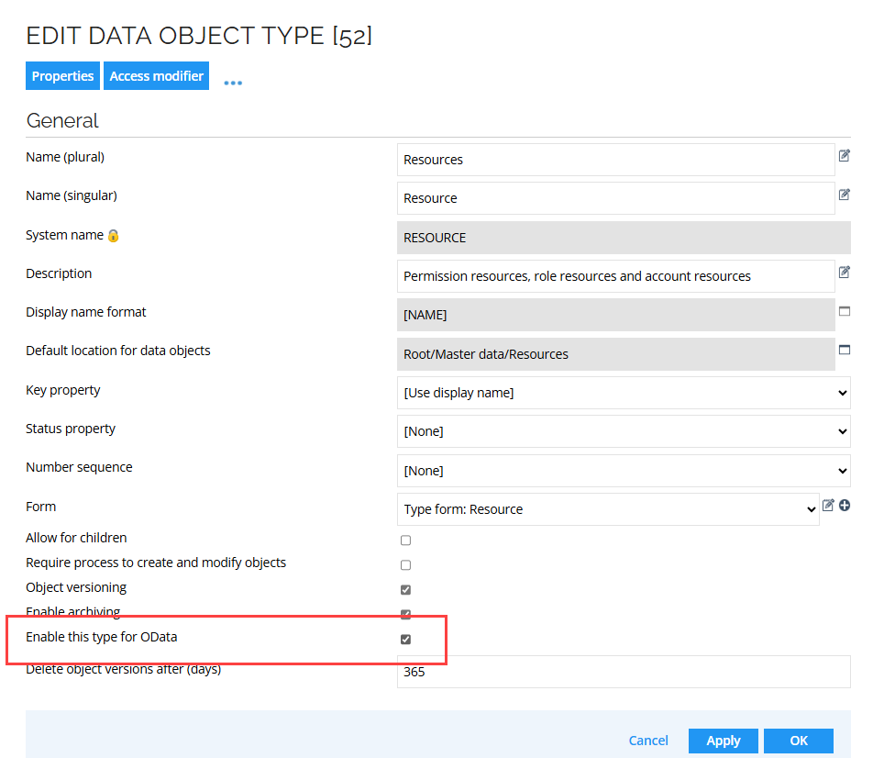The image size is (873, 758).
Task: Switch to the Properties tab
Action: (x=62, y=76)
